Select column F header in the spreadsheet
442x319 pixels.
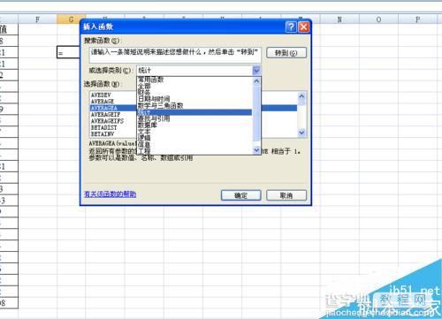[37, 19]
